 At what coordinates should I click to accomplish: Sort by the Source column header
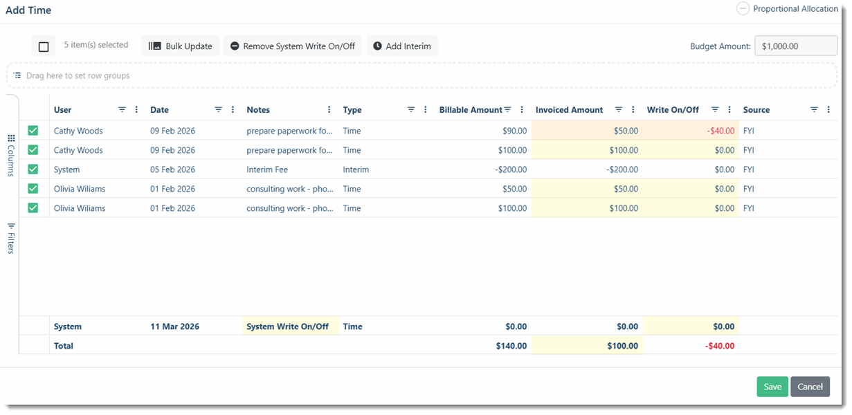click(x=756, y=110)
